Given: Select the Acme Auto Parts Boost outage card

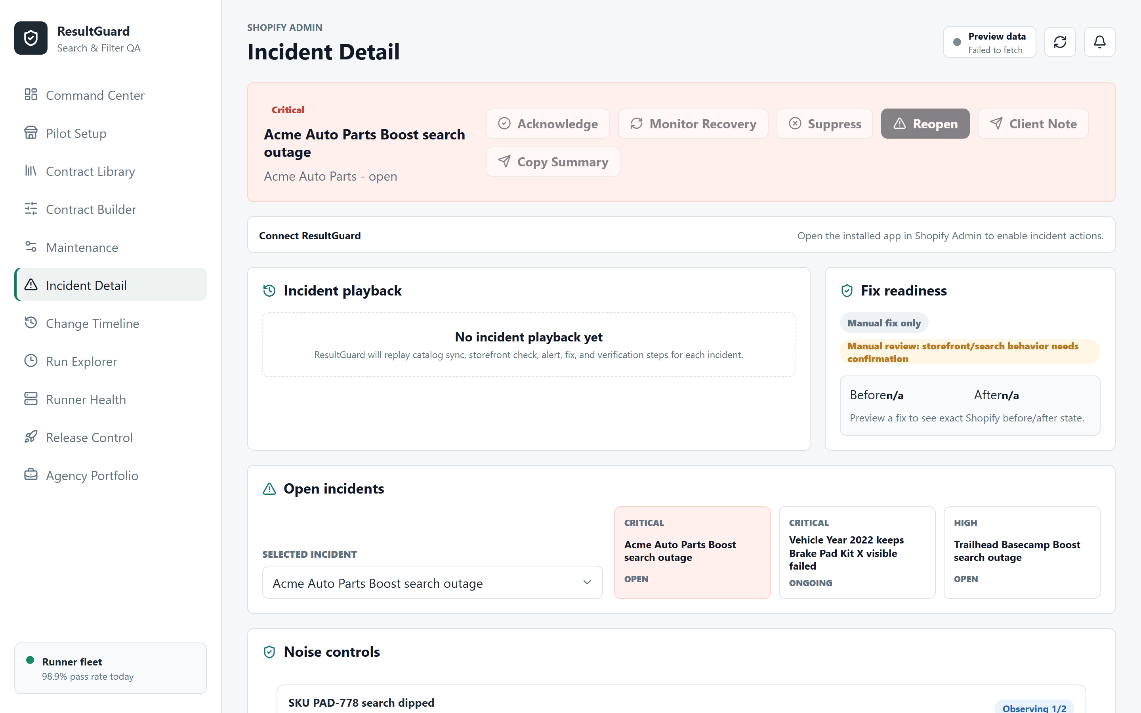Looking at the screenshot, I should (692, 553).
